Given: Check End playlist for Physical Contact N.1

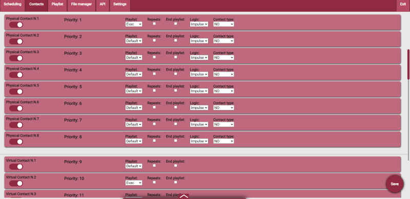Looking at the screenshot, I should click(x=175, y=24).
